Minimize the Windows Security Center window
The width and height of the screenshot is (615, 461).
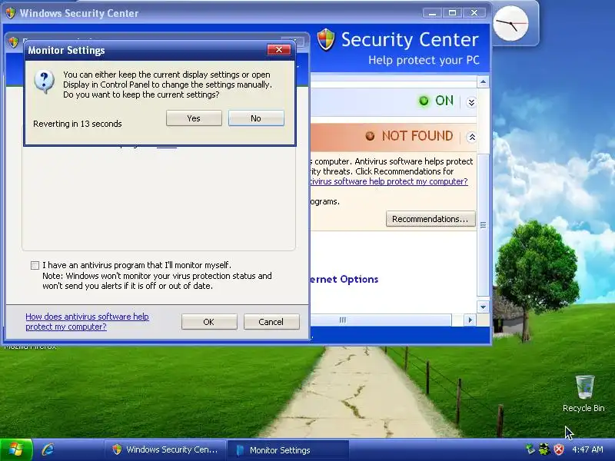(x=433, y=13)
